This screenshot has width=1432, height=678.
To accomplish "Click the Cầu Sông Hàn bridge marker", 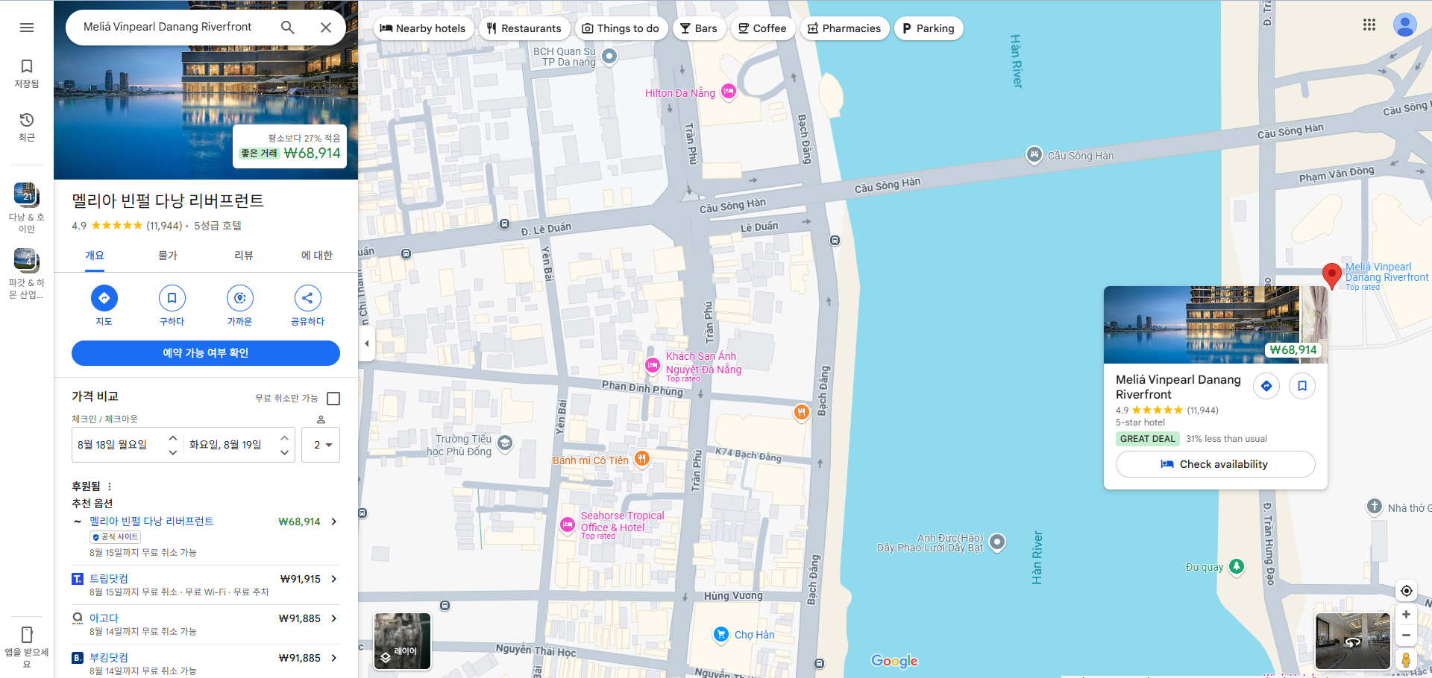I will (x=1034, y=154).
